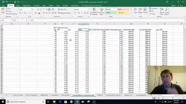Undo the last action
186x104 pixels.
click(x=7, y=2)
